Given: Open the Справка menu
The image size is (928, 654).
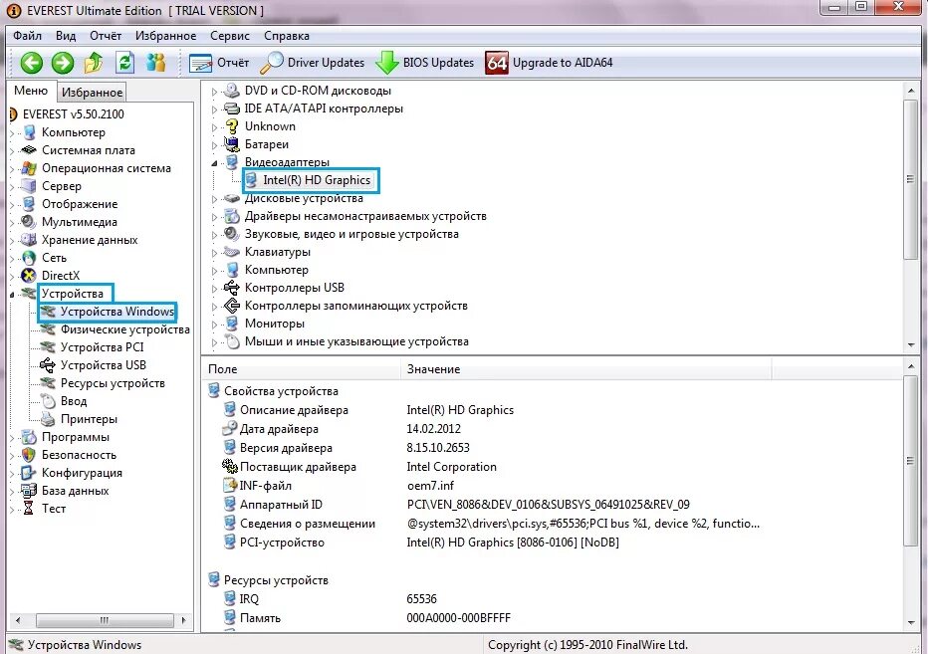Looking at the screenshot, I should (287, 36).
